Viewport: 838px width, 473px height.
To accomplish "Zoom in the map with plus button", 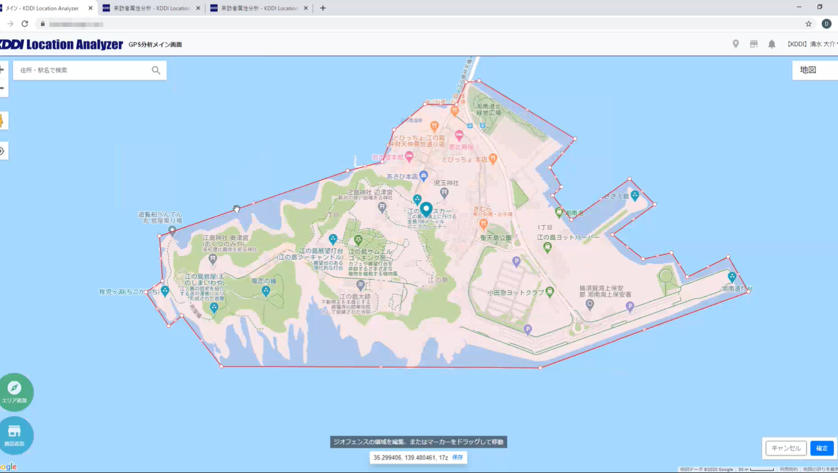I will [2, 70].
